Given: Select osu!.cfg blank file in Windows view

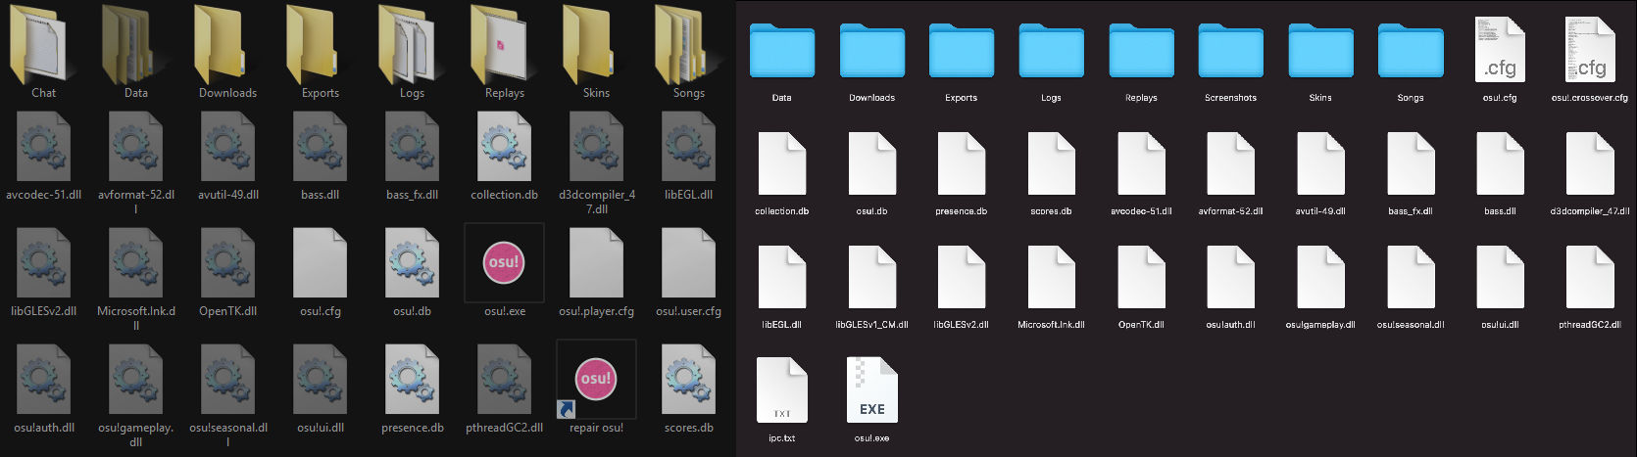Looking at the screenshot, I should click(x=321, y=263).
